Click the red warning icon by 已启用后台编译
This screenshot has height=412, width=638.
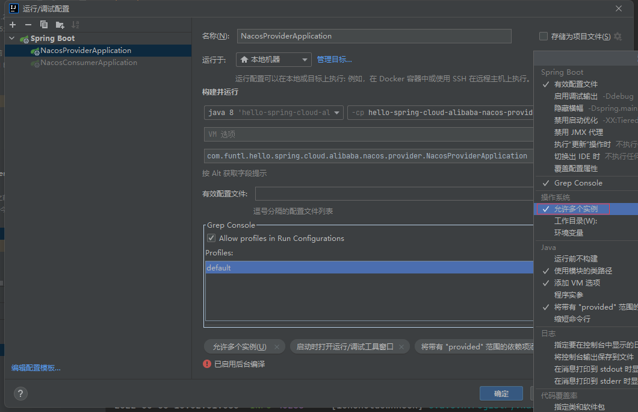(x=206, y=364)
